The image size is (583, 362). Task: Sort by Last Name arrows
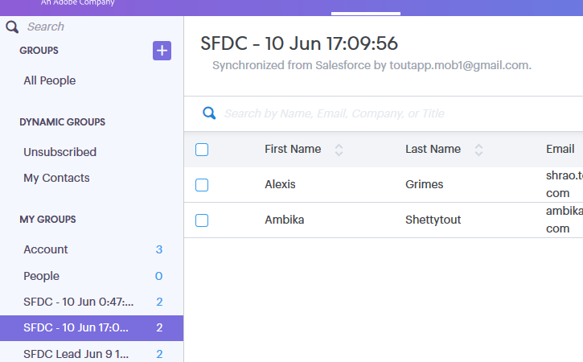pyautogui.click(x=478, y=150)
